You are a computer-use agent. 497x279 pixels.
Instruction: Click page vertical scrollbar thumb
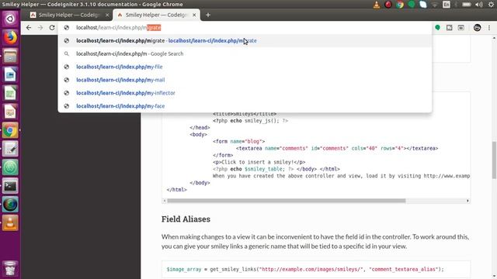tap(494, 160)
